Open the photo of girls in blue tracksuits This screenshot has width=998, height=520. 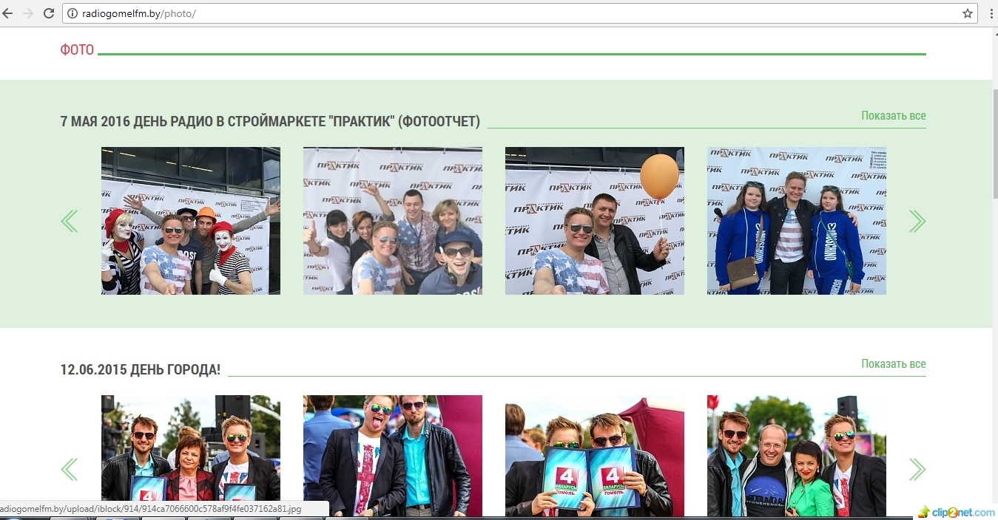(x=796, y=221)
